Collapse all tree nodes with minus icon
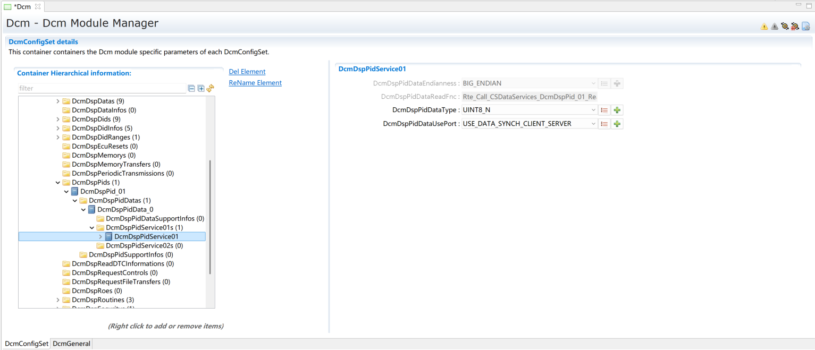815x350 pixels. coord(191,88)
